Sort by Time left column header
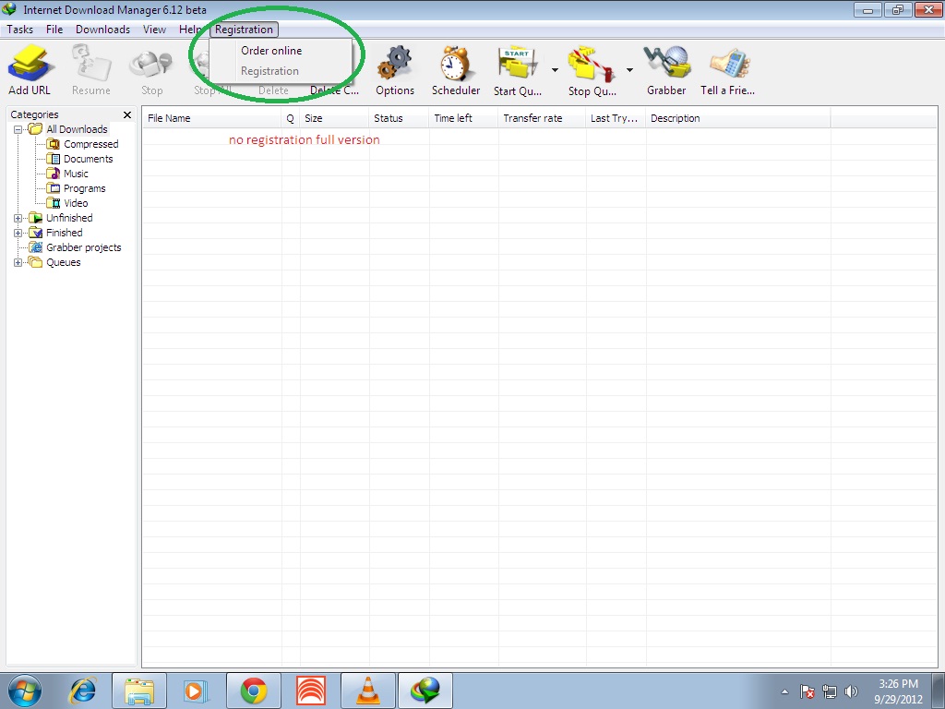Image resolution: width=945 pixels, height=709 pixels. (463, 118)
